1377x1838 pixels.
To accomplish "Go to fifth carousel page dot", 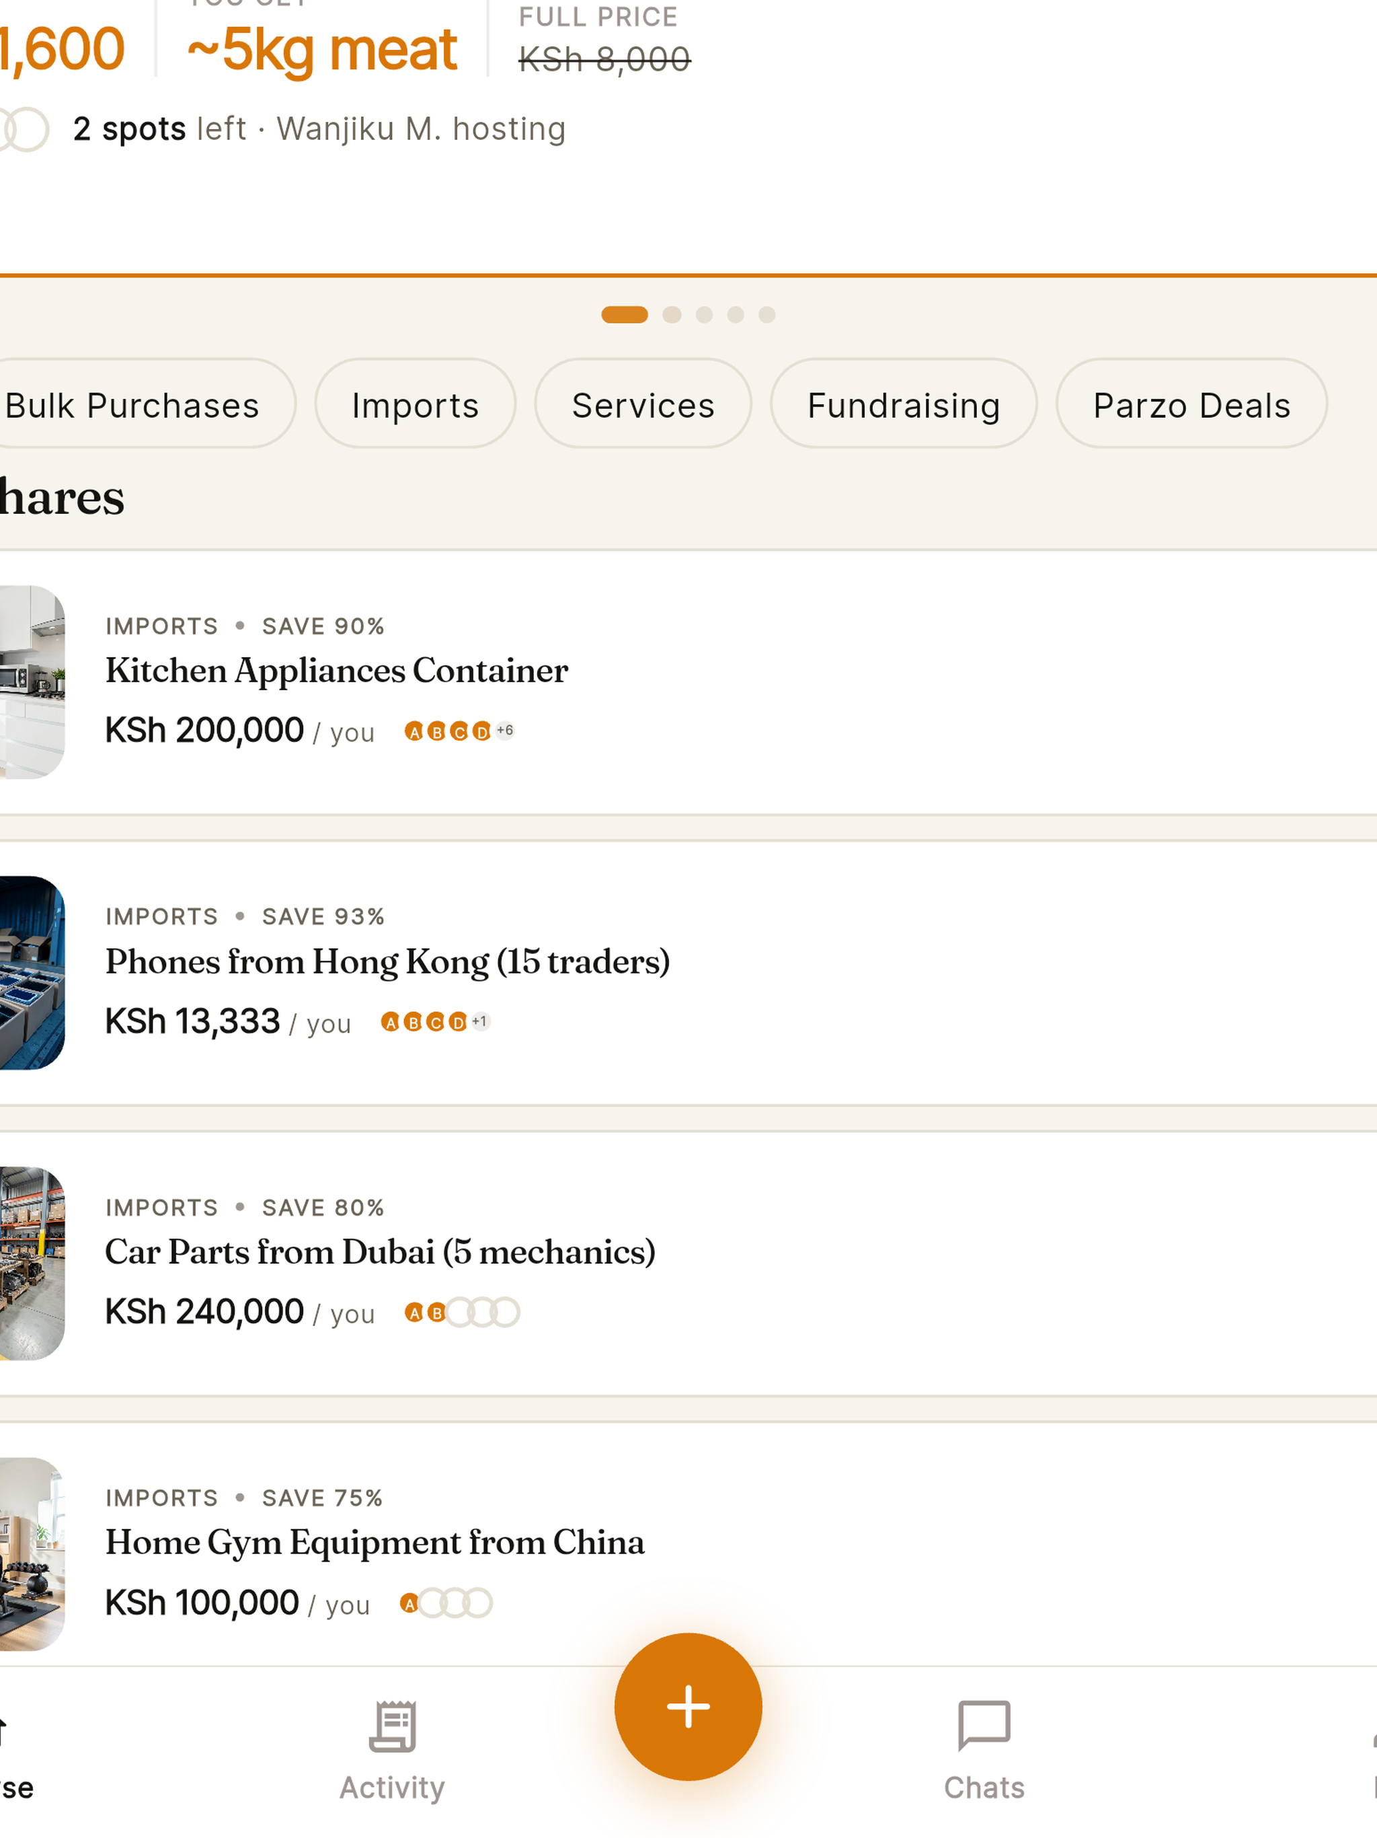I will (x=767, y=314).
